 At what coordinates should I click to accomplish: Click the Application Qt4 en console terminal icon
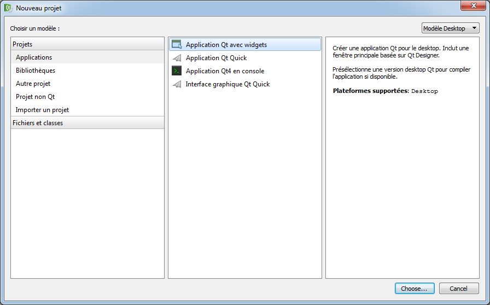coord(177,71)
